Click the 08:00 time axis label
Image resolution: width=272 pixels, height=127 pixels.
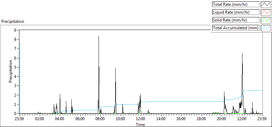pyautogui.click(x=100, y=119)
